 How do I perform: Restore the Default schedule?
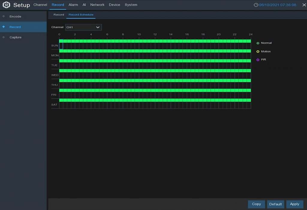click(x=276, y=204)
